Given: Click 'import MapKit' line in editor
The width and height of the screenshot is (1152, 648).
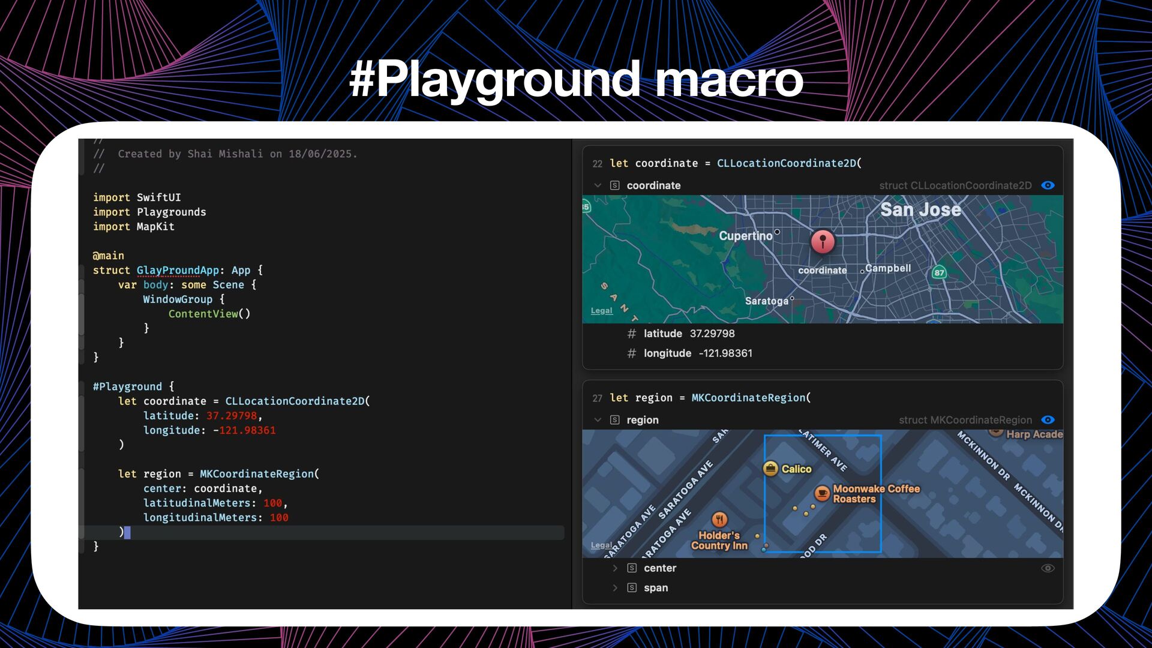Looking at the screenshot, I should (134, 226).
